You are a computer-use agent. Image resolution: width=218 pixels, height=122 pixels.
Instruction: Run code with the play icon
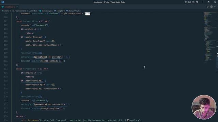pyautogui.click(x=207, y=7)
